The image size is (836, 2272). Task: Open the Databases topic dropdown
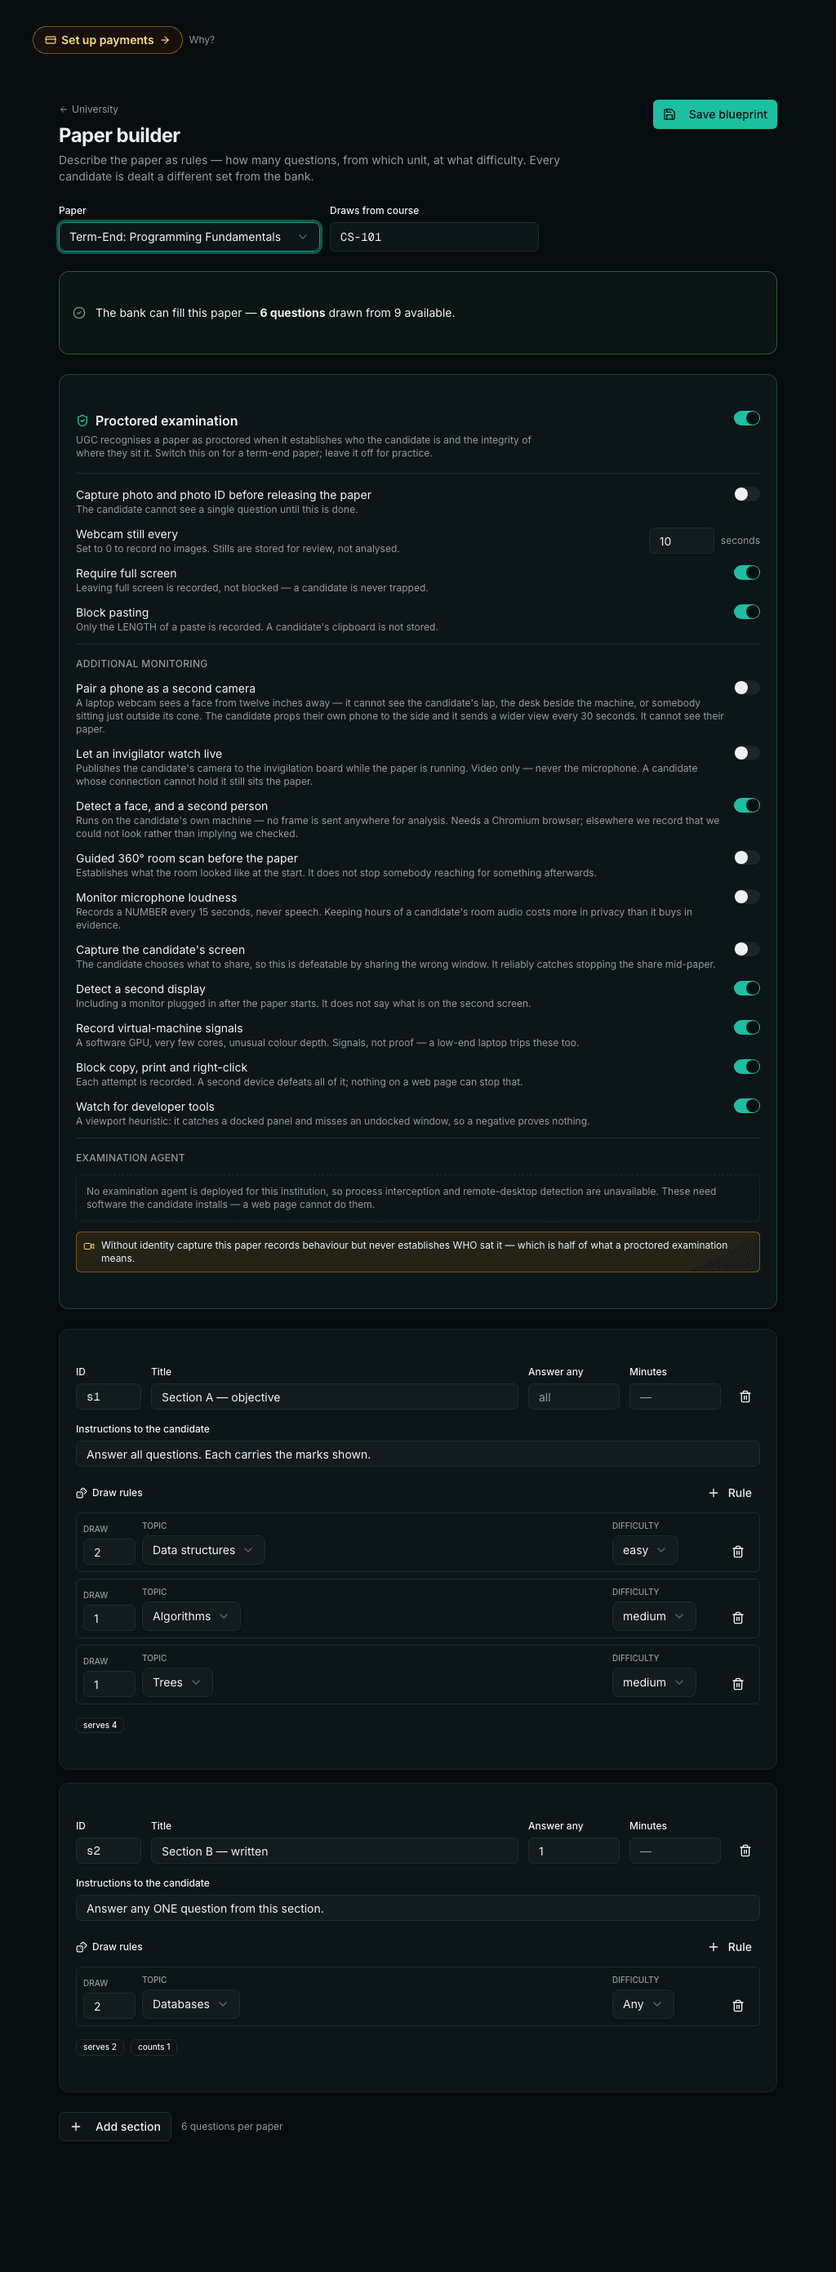tap(190, 2005)
